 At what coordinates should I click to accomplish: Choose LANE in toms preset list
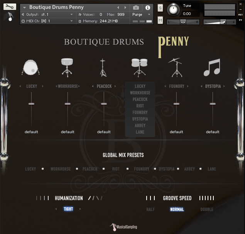(140, 132)
